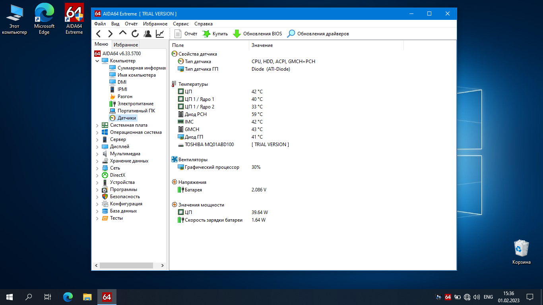Select Портативный ПК tree item

tap(132, 111)
